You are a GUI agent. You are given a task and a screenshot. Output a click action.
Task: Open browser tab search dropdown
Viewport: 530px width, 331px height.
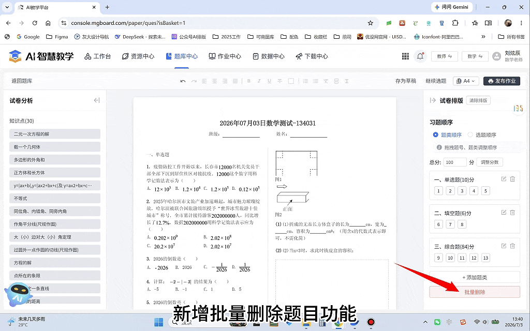7,7
